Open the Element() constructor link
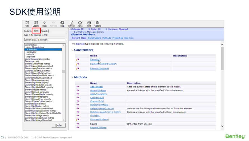249x141 pixels. click(x=95, y=59)
